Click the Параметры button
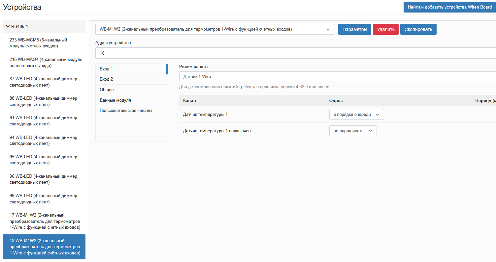The width and height of the screenshot is (496, 262). [x=354, y=29]
